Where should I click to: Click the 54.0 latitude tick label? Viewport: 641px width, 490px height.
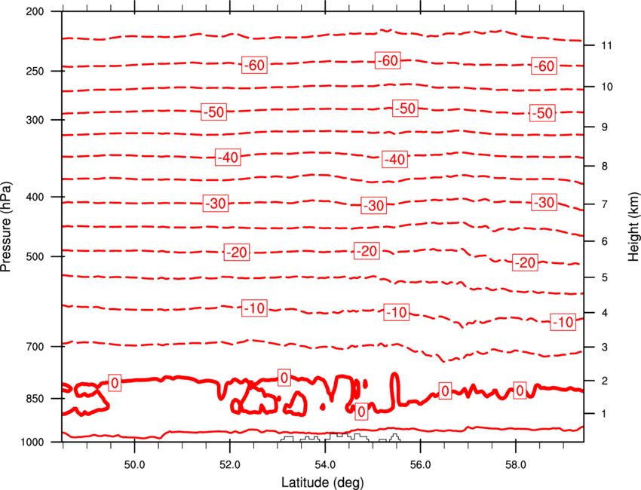(x=325, y=465)
